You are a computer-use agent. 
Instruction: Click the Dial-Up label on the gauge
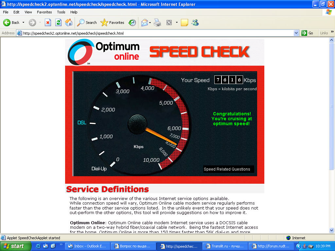pos(99,169)
